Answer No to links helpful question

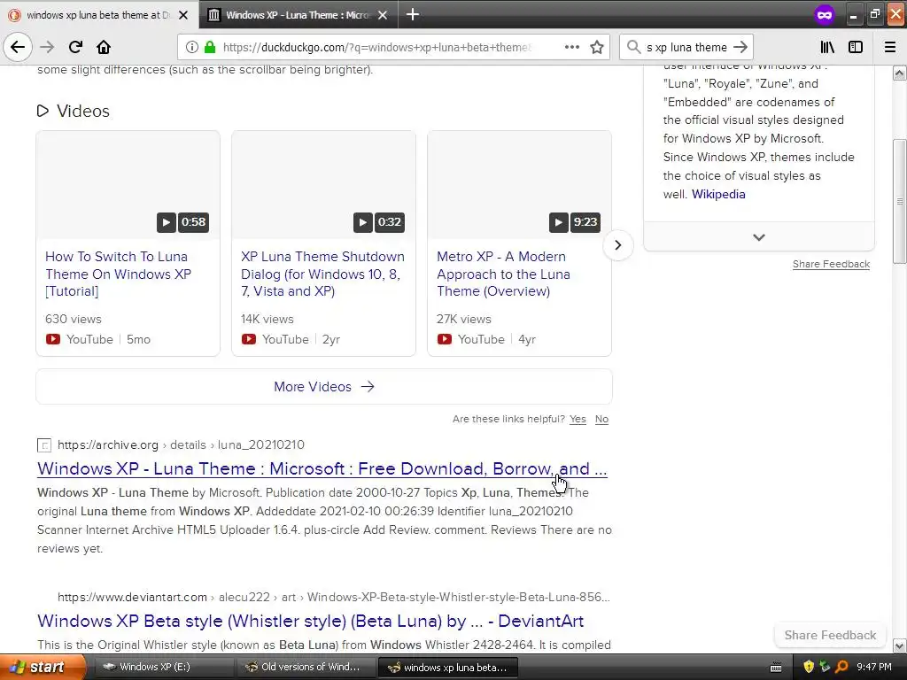[x=601, y=419]
